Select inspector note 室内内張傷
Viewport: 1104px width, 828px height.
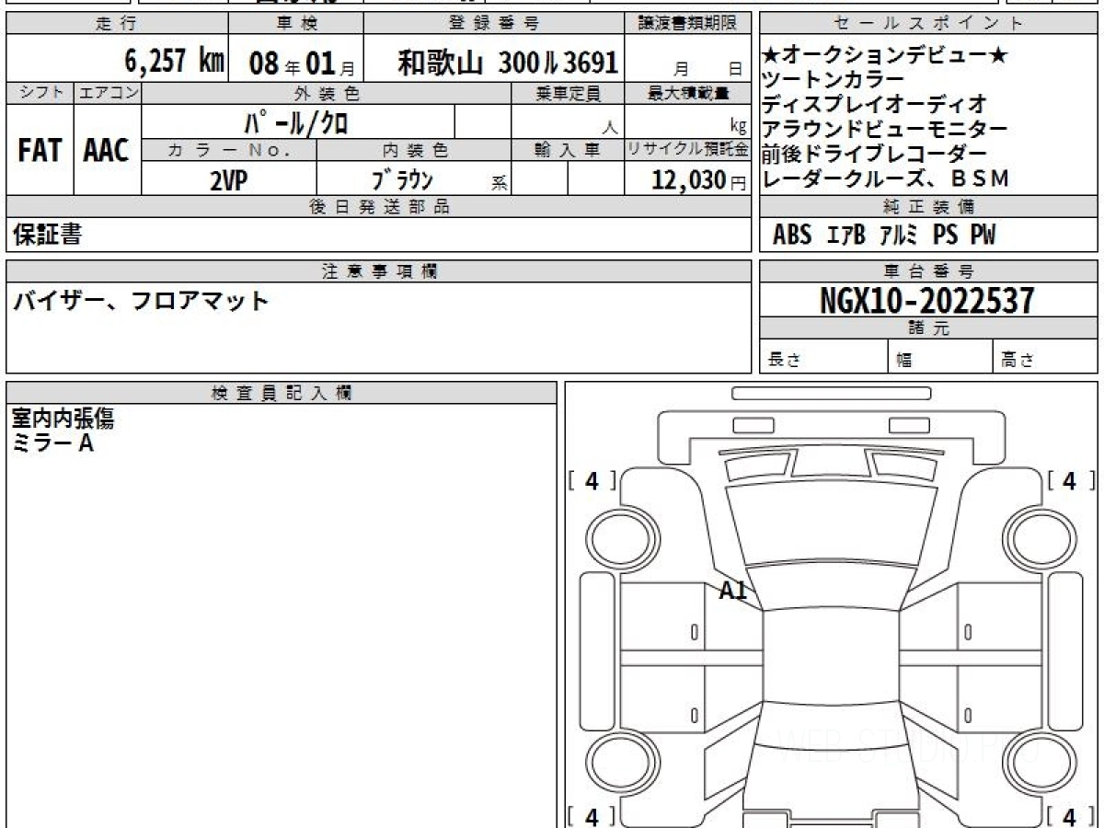63,420
